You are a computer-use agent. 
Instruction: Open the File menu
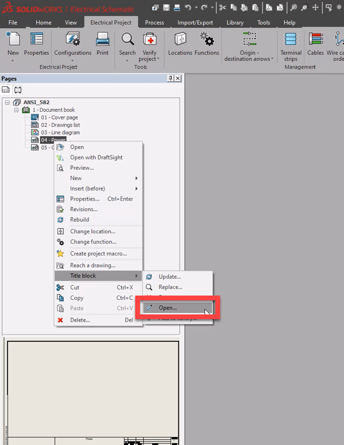coord(13,22)
